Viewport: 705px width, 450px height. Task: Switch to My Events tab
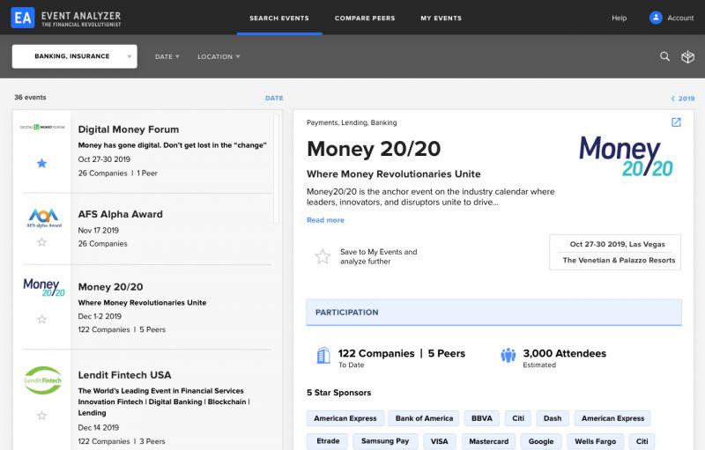pos(442,18)
